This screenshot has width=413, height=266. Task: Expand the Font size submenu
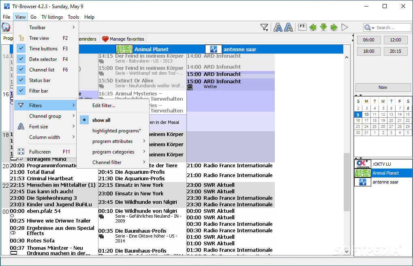pos(46,127)
